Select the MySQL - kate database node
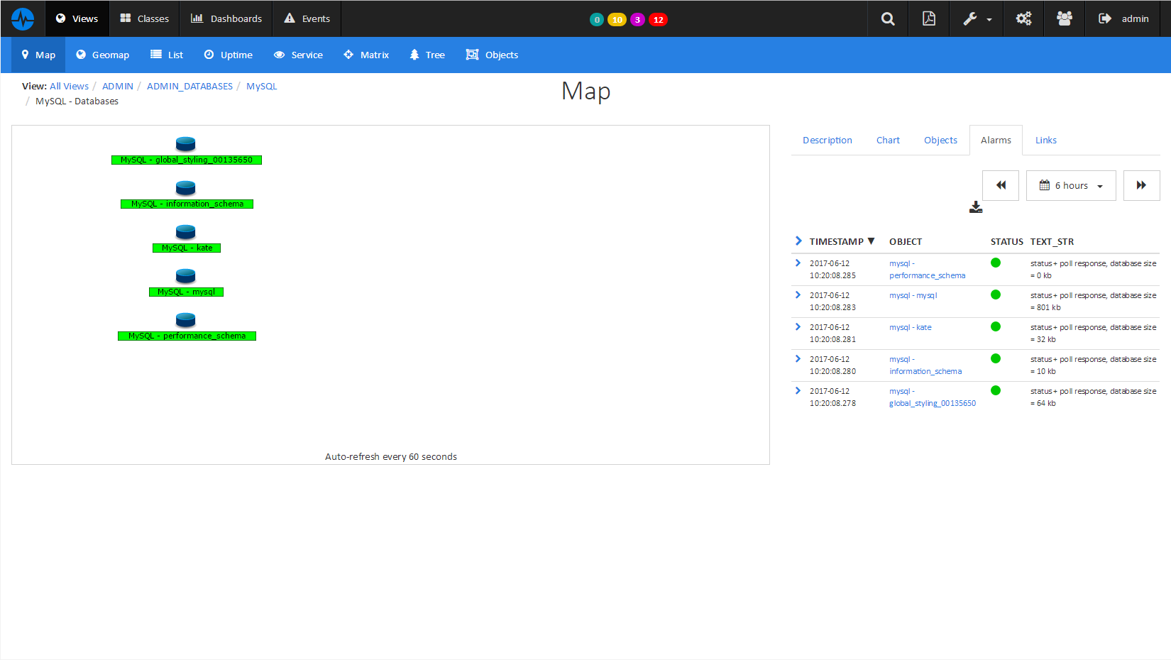1171x660 pixels. pos(185,238)
